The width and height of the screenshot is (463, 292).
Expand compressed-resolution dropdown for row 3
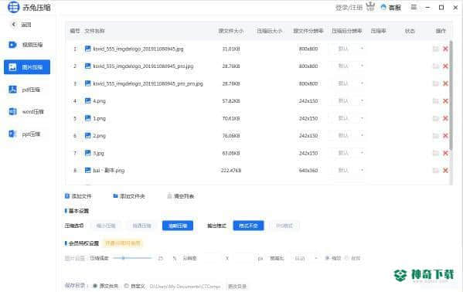pyautogui.click(x=347, y=83)
